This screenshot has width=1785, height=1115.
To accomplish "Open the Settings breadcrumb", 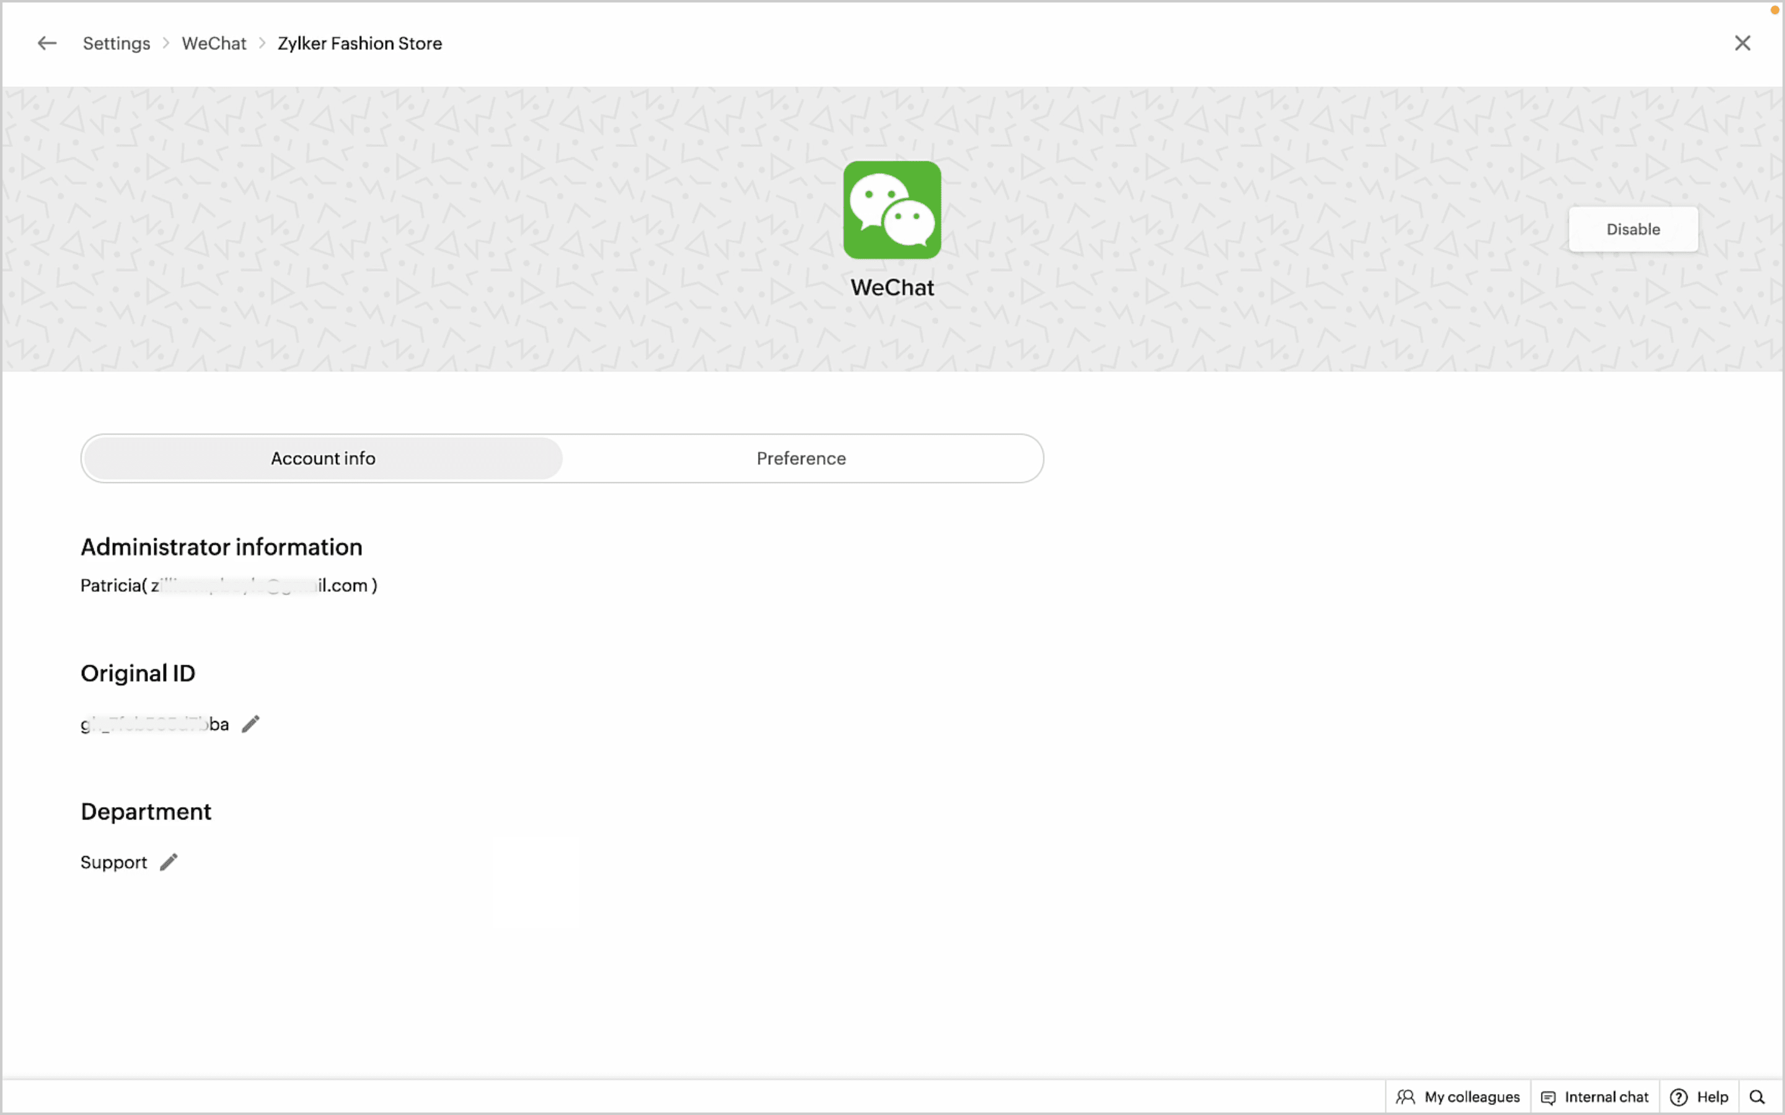I will (117, 43).
